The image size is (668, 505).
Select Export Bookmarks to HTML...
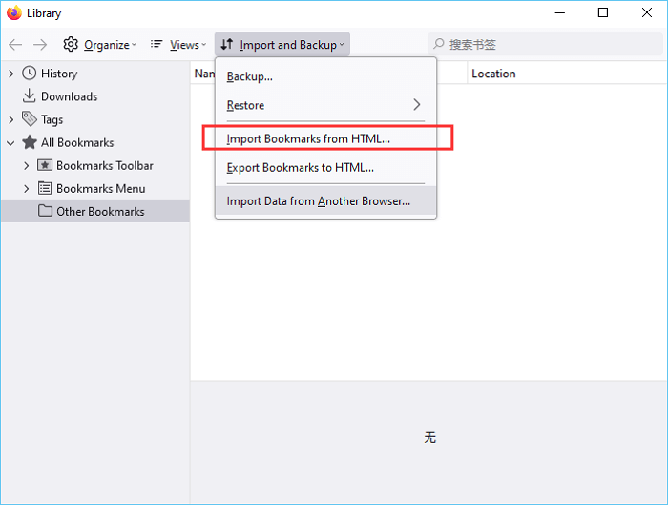(325, 167)
